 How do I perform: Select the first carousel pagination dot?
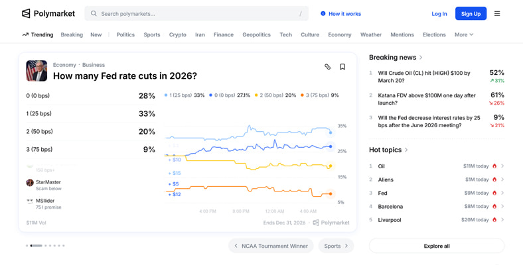pos(27,246)
